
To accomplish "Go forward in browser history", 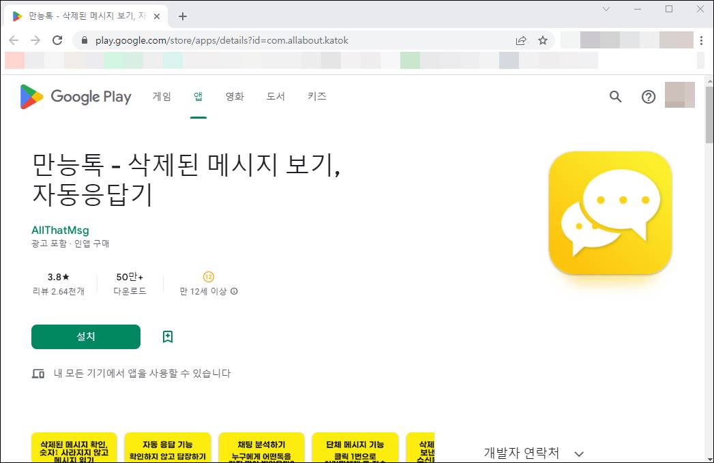I will coord(35,40).
